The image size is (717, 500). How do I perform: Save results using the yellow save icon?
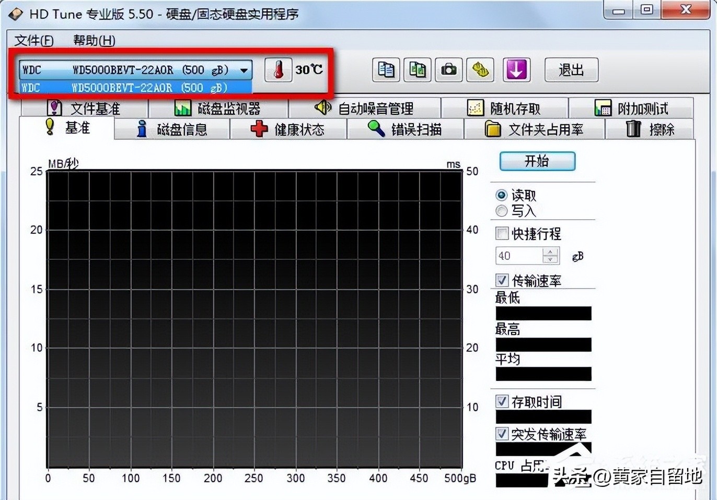click(x=480, y=70)
